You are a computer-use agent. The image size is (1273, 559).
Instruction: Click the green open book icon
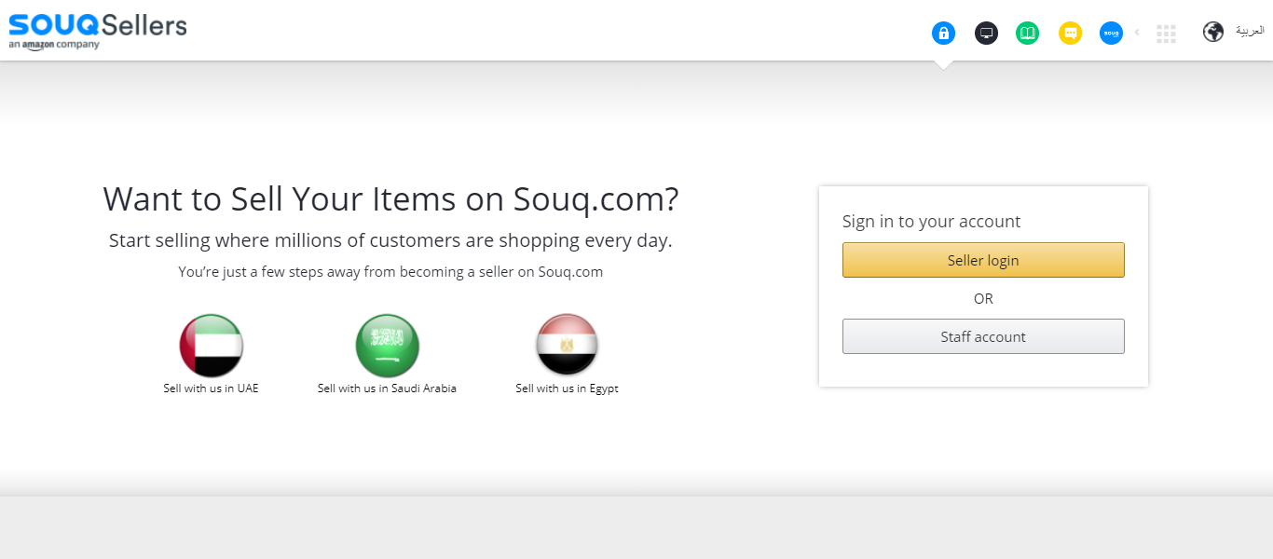tap(1027, 34)
